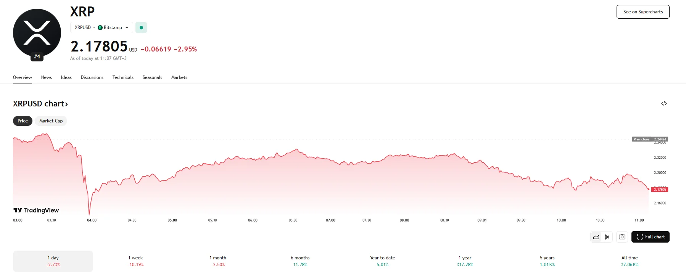Click the XRP coin logo
Viewport: 686px width, 275px height.
[x=37, y=32]
